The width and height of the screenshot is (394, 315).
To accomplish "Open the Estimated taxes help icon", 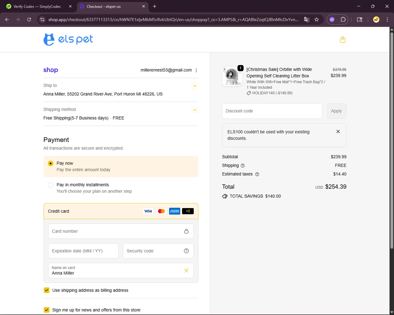I will tap(257, 174).
